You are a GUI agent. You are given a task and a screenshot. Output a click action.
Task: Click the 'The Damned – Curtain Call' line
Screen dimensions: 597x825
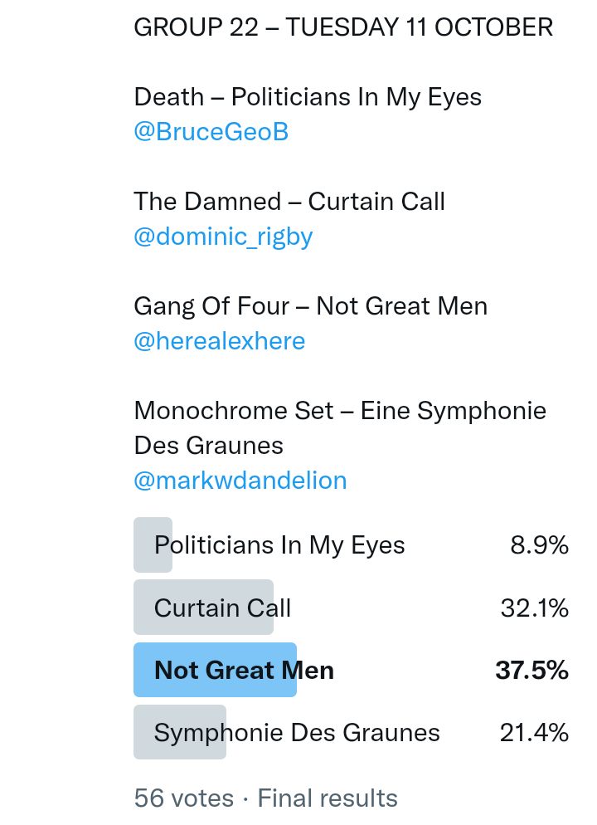(289, 202)
